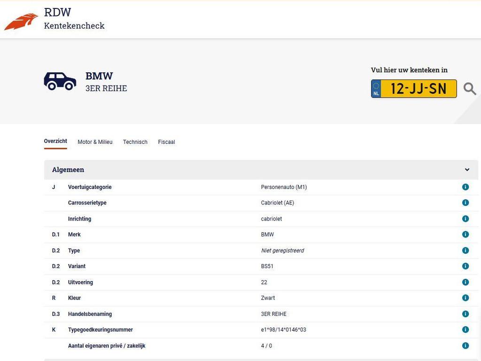The image size is (481, 361).
Task: Click the blue car vehicle icon
Action: [x=60, y=81]
